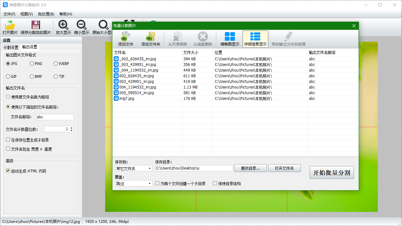Increase the 文件名计数器位数 spinner value
This screenshot has height=226, width=402.
pos(72,128)
